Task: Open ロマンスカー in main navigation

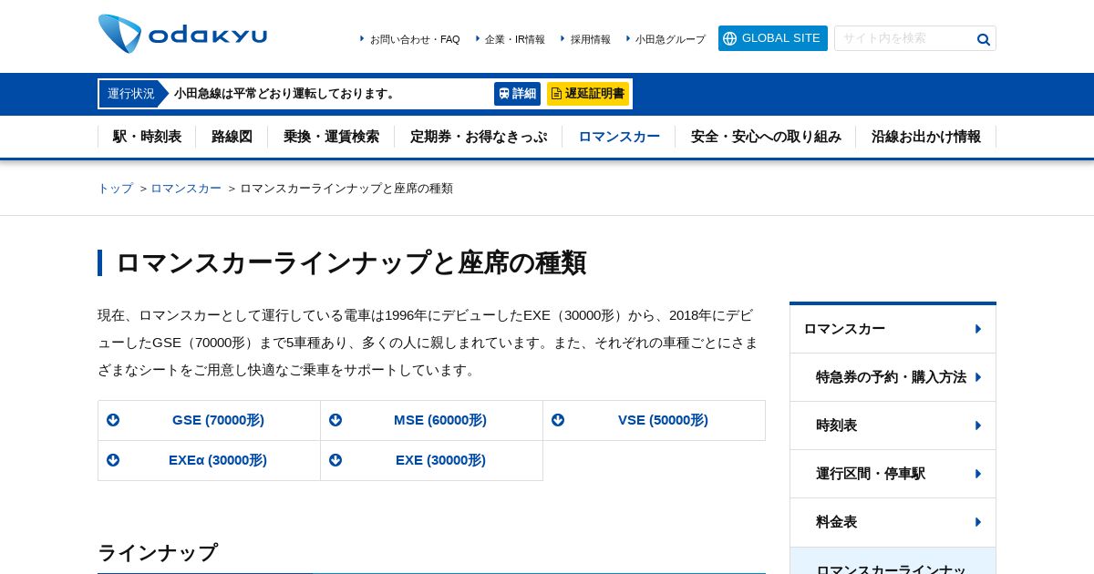Action: [x=619, y=137]
